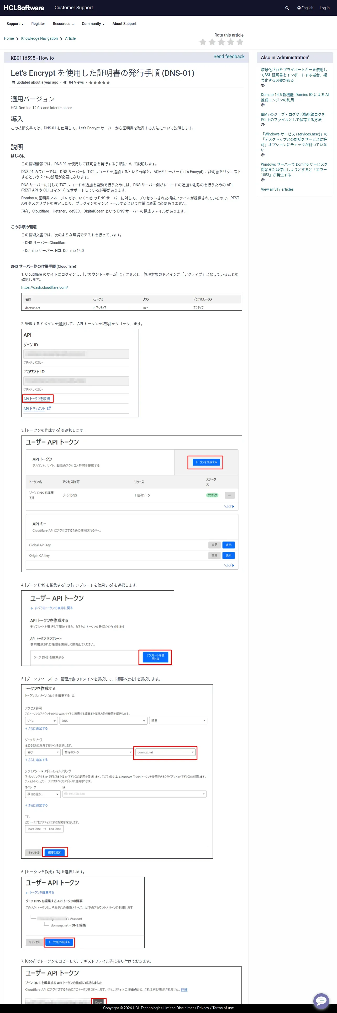Expand the Community dropdown
This screenshot has height=1013, width=337.
click(93, 24)
